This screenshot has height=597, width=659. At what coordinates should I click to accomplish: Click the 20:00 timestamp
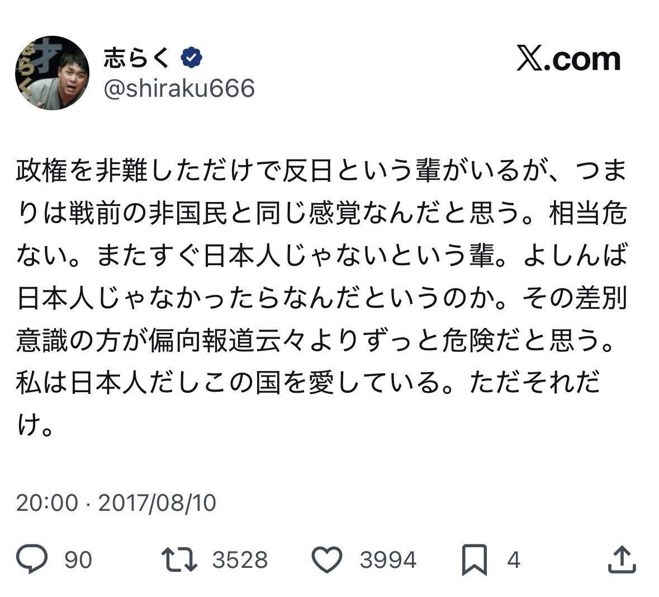point(47,502)
